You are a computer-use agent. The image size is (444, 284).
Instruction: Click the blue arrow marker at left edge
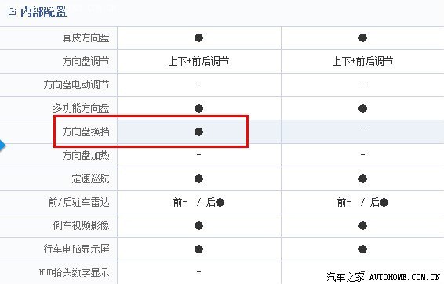pos(2,146)
